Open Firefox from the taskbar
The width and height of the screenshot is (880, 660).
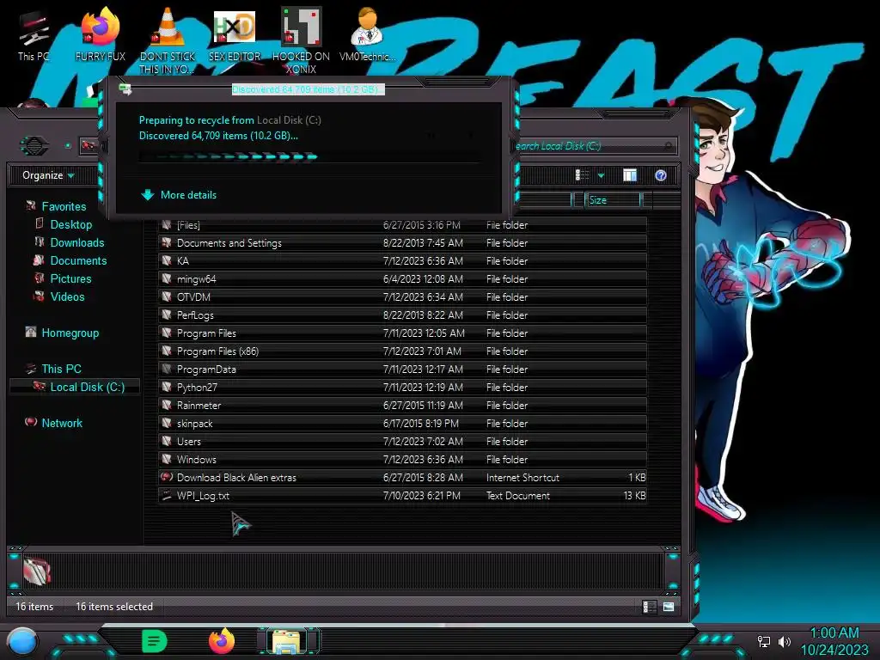point(222,641)
